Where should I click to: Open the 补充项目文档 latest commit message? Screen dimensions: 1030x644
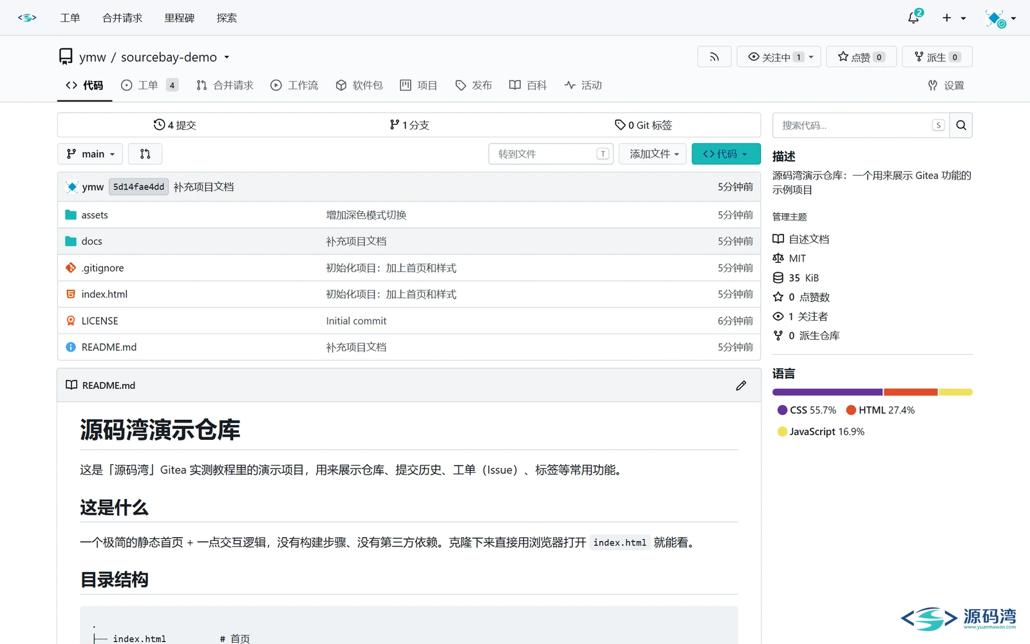tap(203, 187)
